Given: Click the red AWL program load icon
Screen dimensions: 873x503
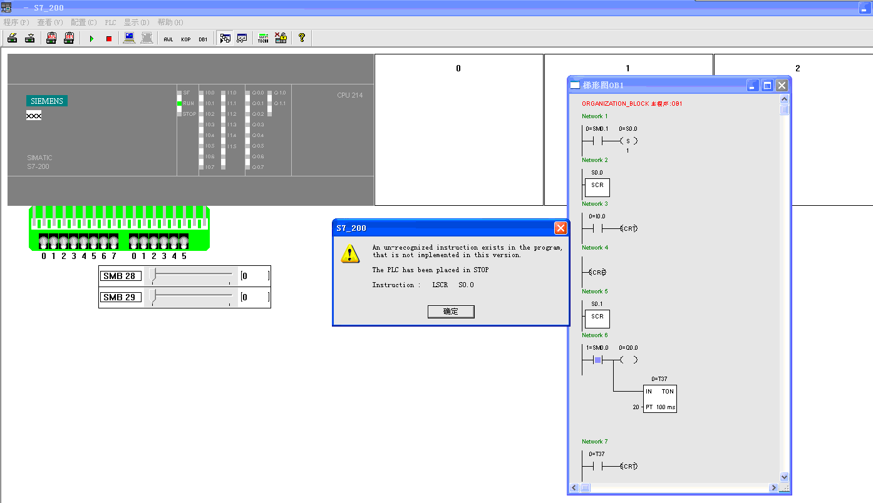Looking at the screenshot, I should click(51, 38).
